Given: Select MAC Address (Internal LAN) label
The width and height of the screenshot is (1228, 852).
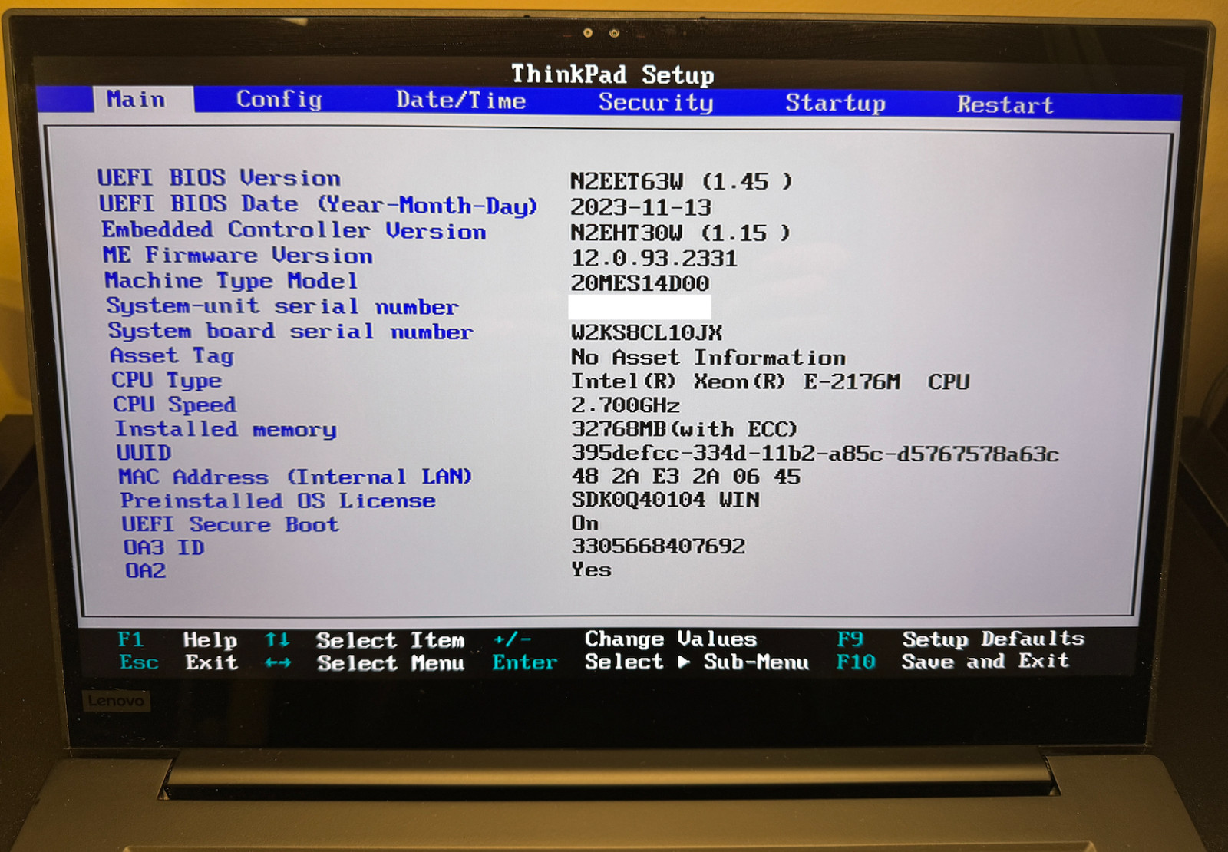Looking at the screenshot, I should tap(295, 477).
